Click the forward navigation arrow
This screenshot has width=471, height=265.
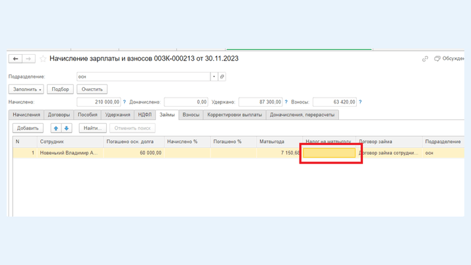pos(28,59)
